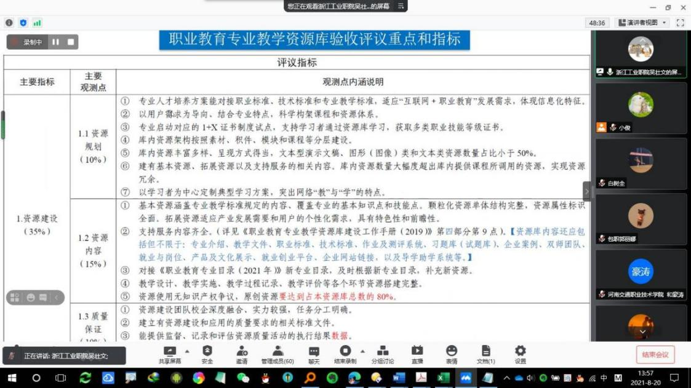The width and height of the screenshot is (691, 388).
Task: Open 管理成员(60) member management
Action: pyautogui.click(x=278, y=355)
